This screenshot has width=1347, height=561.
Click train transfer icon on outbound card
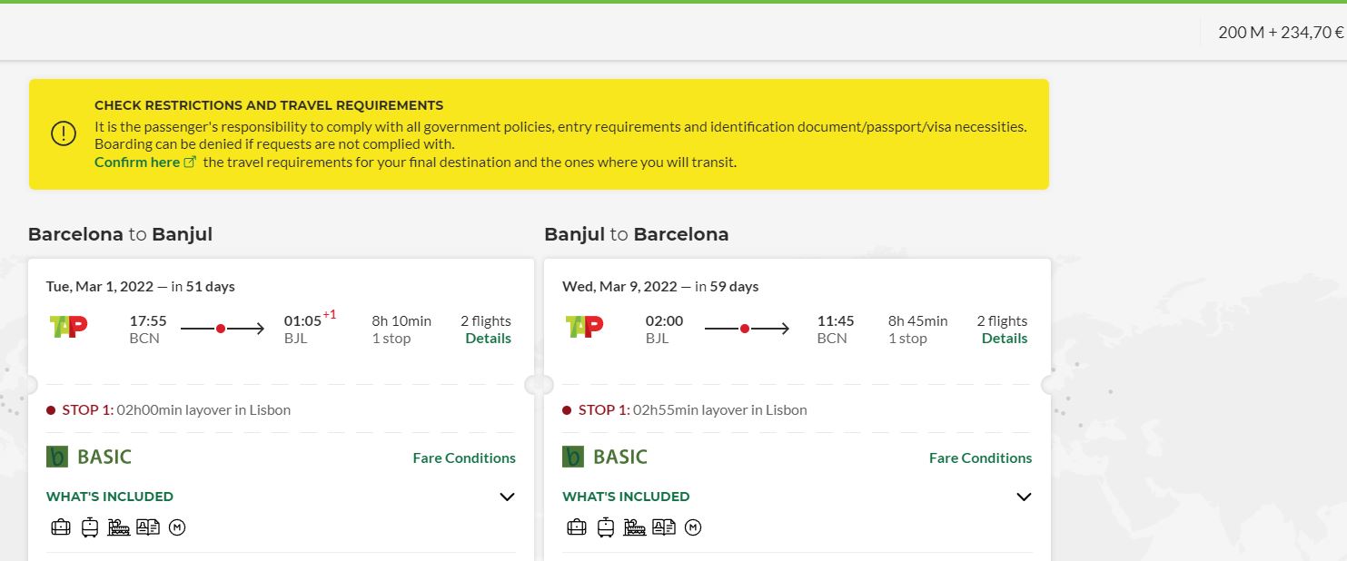coord(119,527)
